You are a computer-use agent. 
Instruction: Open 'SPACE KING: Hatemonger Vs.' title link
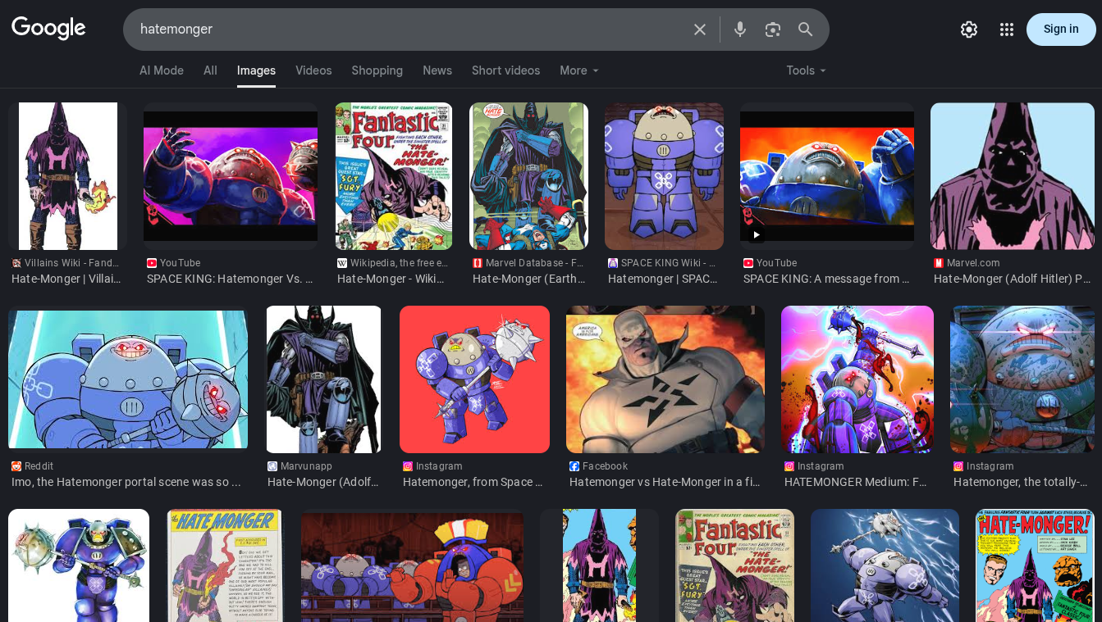[230, 279]
